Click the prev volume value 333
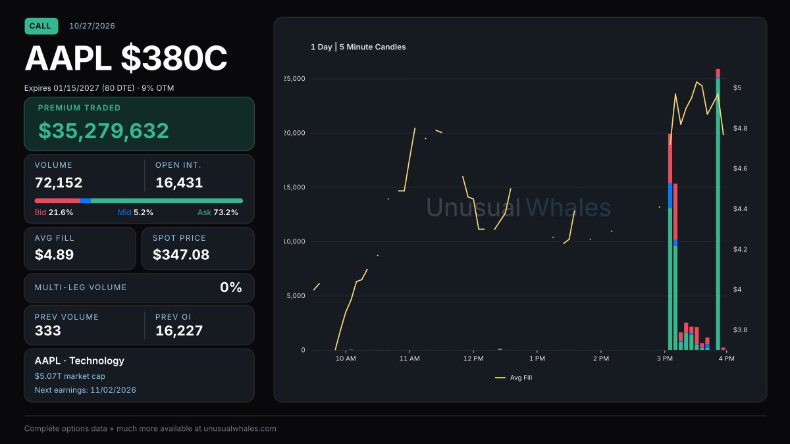The width and height of the screenshot is (790, 444). (x=47, y=331)
